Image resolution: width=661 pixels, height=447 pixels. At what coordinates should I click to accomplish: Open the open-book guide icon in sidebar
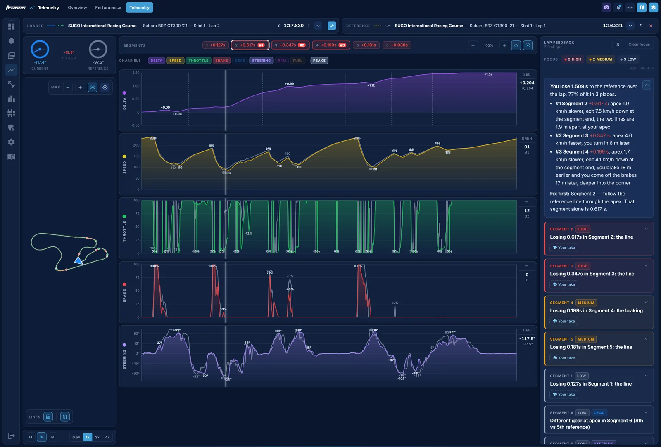(x=11, y=156)
